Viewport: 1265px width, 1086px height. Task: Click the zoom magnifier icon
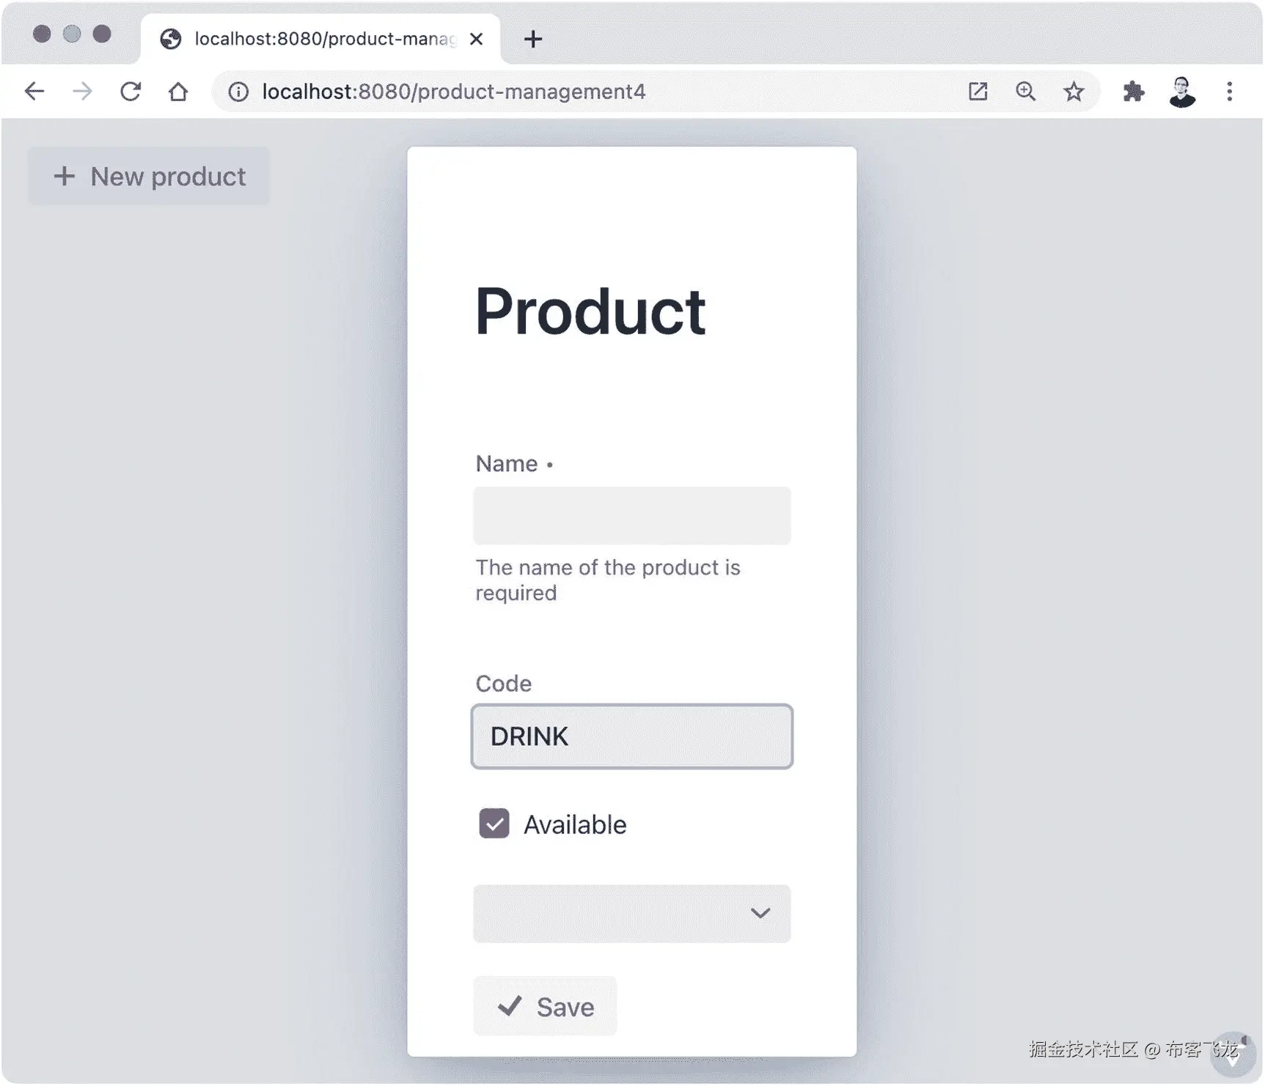1025,92
